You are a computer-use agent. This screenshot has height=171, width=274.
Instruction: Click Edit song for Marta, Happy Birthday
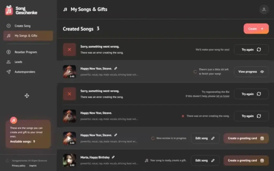pos(205,161)
